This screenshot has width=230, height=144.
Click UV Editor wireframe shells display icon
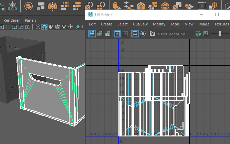92,34
